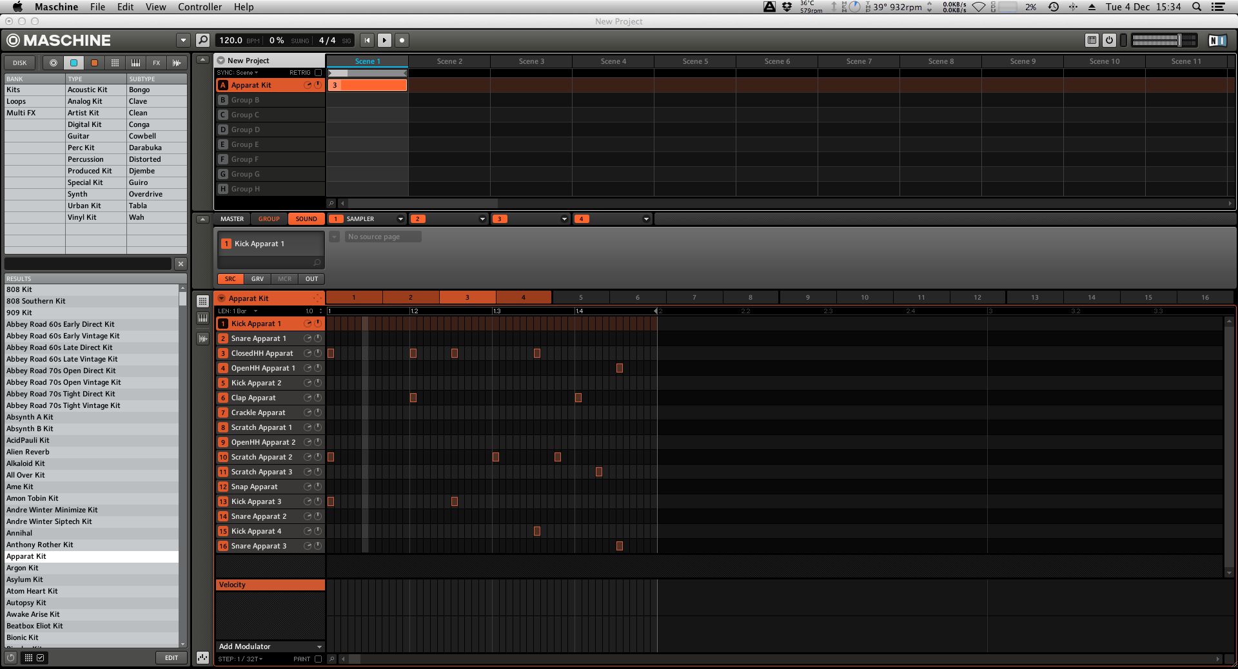1238x669 pixels.
Task: Click the browser search input field
Action: pyautogui.click(x=88, y=264)
